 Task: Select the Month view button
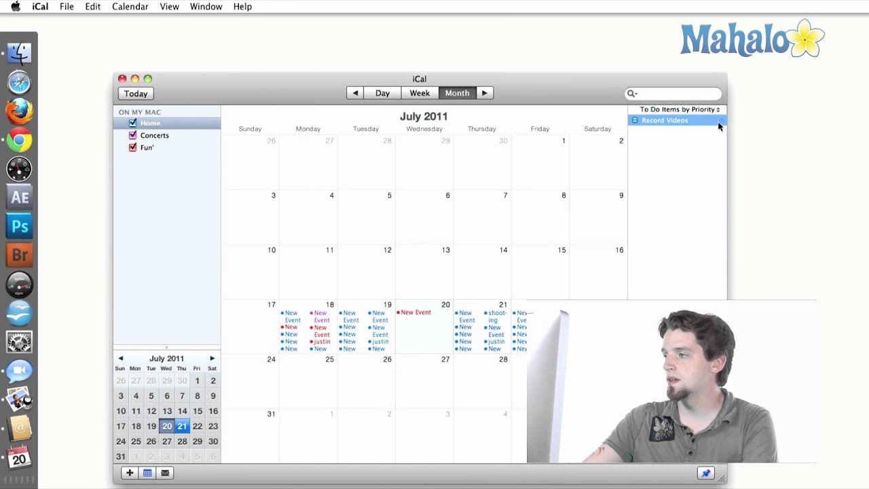pos(457,93)
